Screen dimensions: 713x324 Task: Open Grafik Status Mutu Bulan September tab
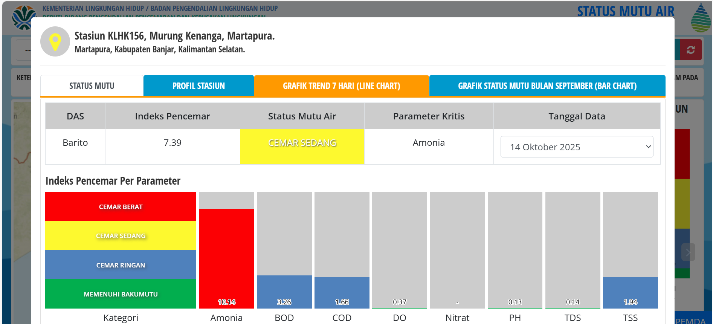547,86
